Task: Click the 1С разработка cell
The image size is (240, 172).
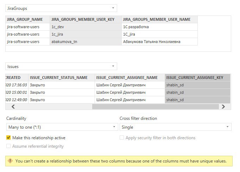Action: pos(159,27)
